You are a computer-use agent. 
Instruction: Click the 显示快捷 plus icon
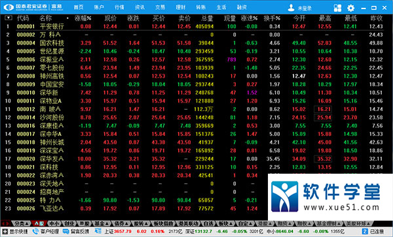click(x=5, y=232)
